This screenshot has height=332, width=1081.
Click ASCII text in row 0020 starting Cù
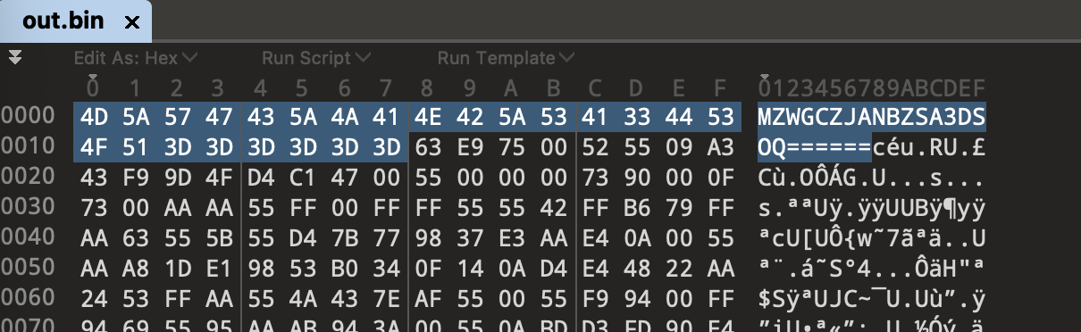pyautogui.click(x=872, y=178)
